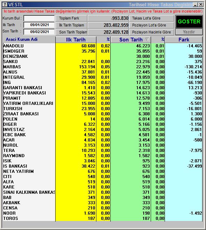Screen dimensions: 206x230
Task: Select the TERA row name
Action: click(x=9, y=151)
